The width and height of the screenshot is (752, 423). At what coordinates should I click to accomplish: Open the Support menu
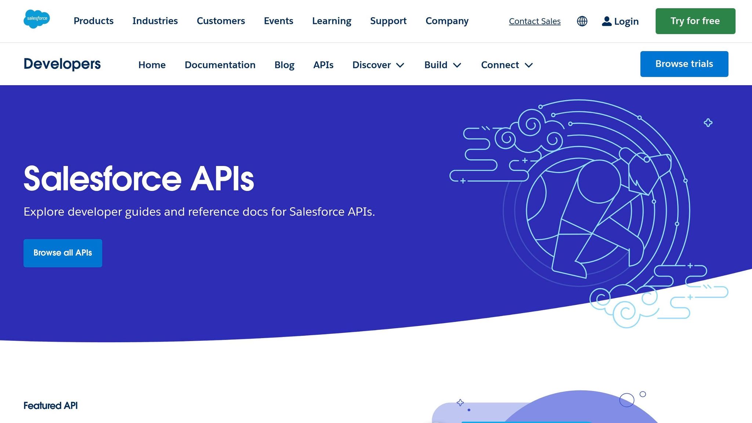(x=388, y=21)
